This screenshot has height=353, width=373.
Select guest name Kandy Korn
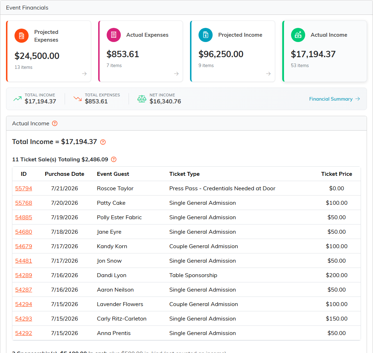112,246
